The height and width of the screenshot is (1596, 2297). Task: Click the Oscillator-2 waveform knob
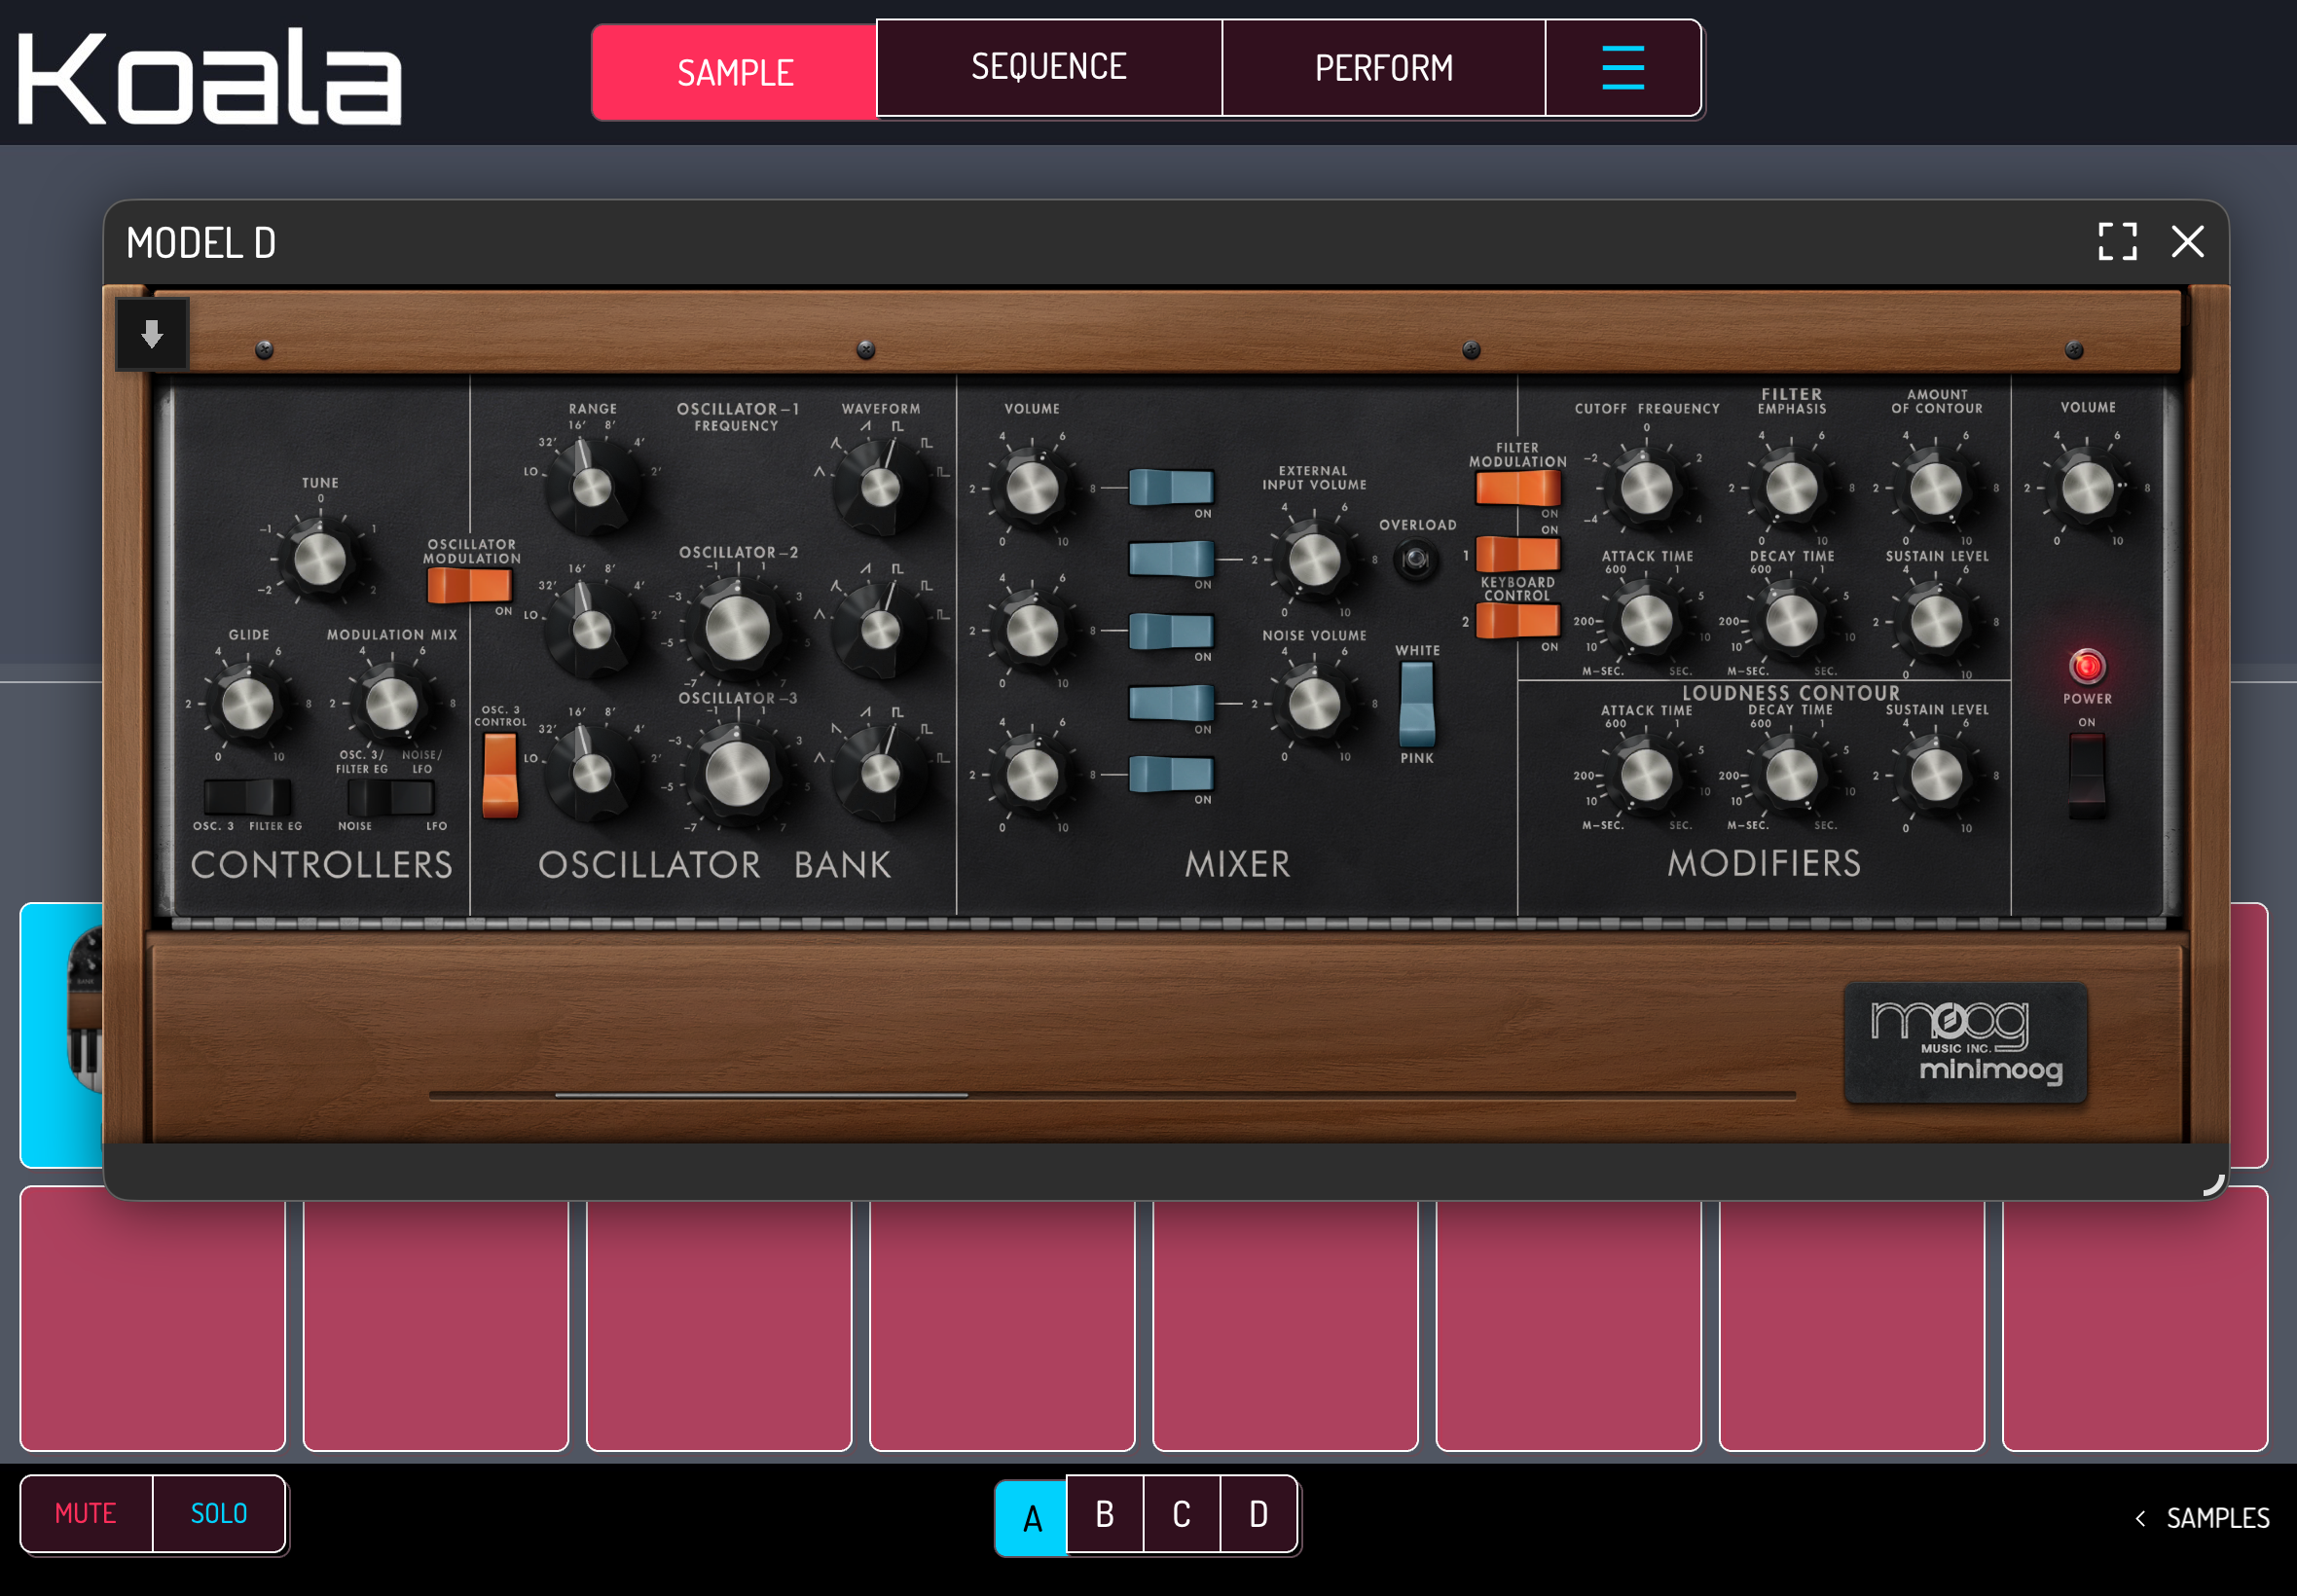coord(880,630)
